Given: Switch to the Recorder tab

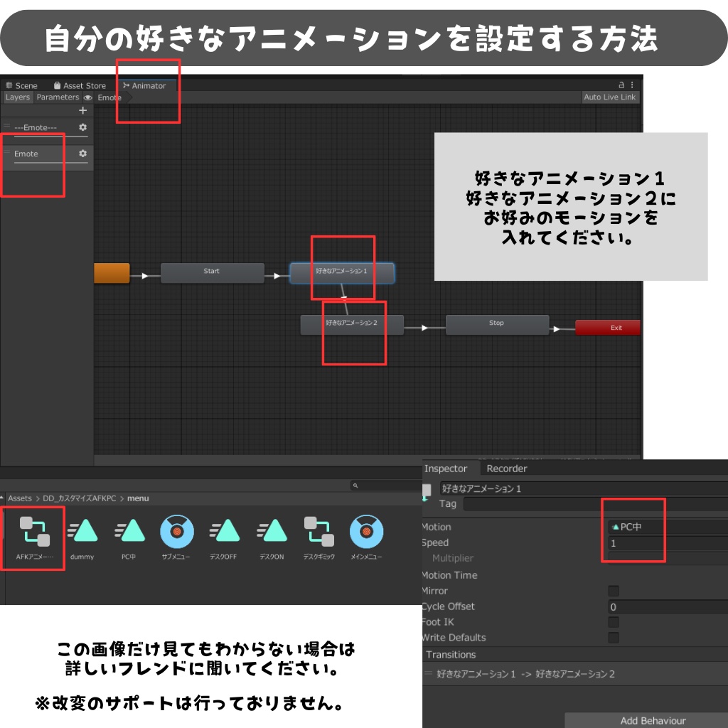Looking at the screenshot, I should click(505, 469).
